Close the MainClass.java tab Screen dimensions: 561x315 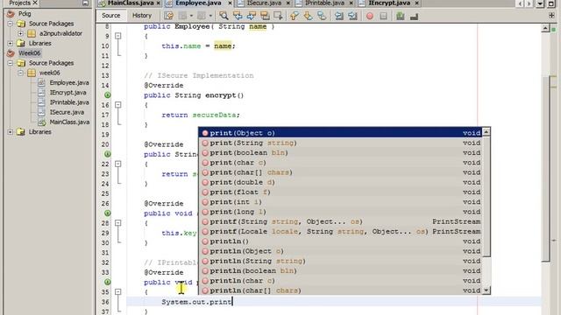(158, 3)
